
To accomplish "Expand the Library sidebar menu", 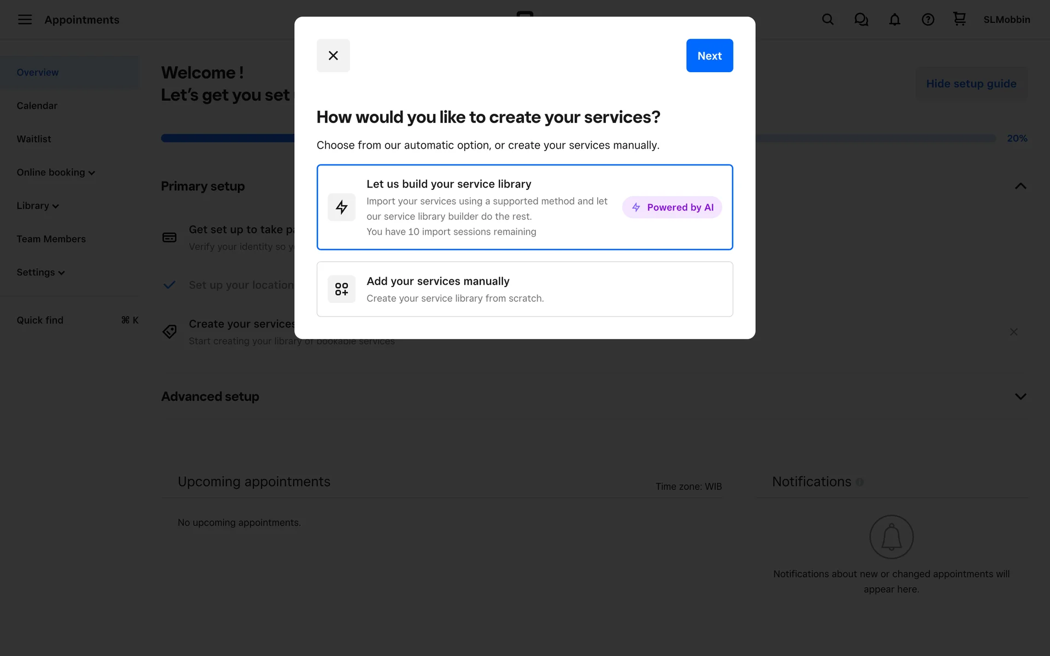I will click(x=38, y=206).
